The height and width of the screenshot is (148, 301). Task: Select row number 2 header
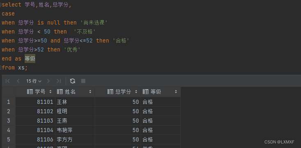click(9, 111)
